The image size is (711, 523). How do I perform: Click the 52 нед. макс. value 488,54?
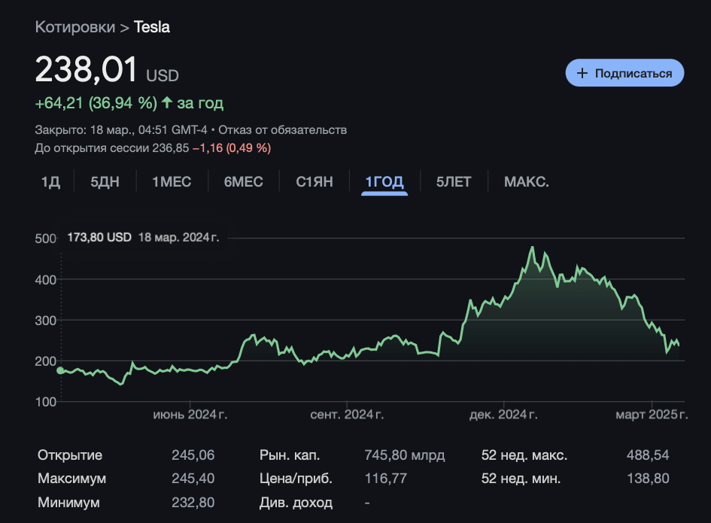pos(648,455)
